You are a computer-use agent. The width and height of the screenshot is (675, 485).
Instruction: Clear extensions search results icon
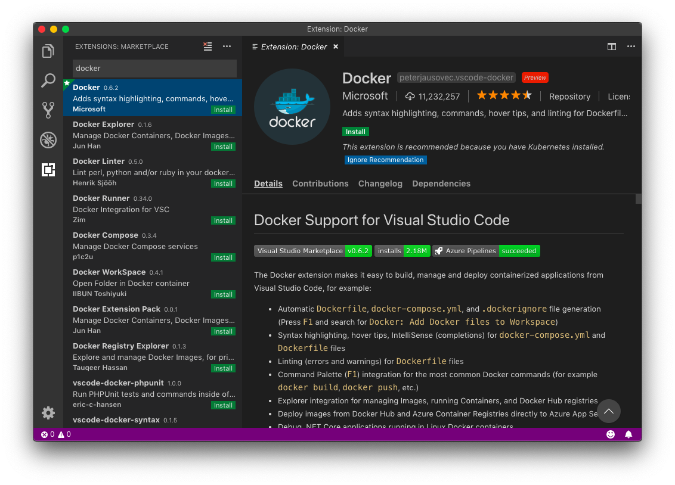pos(208,46)
